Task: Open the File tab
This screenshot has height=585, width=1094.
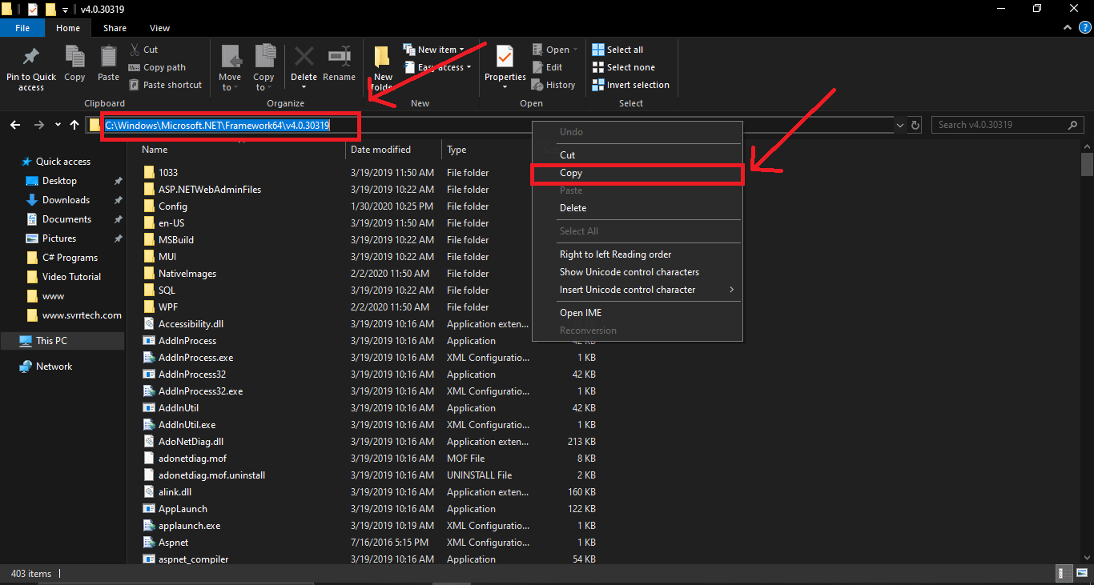Action: click(22, 28)
